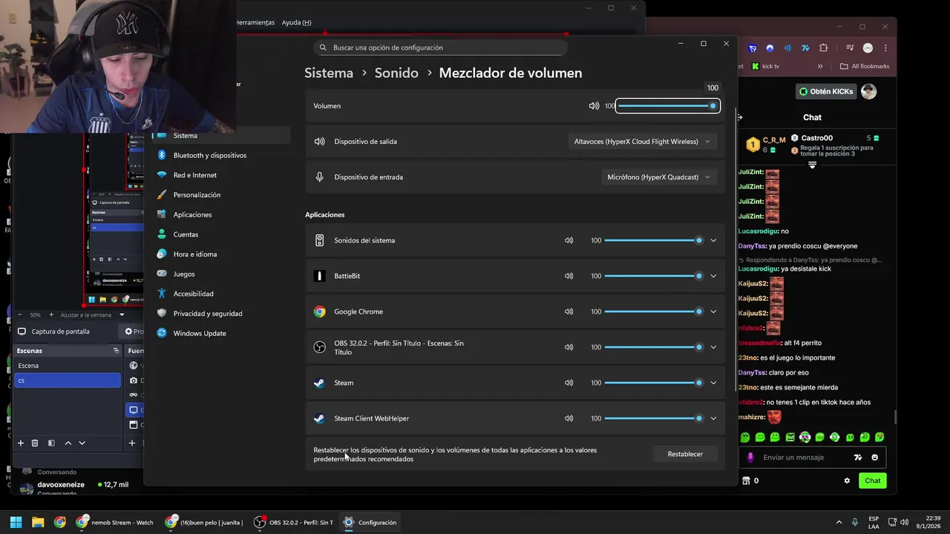
Task: Adjust the BattleBit volume slider
Action: (x=653, y=276)
